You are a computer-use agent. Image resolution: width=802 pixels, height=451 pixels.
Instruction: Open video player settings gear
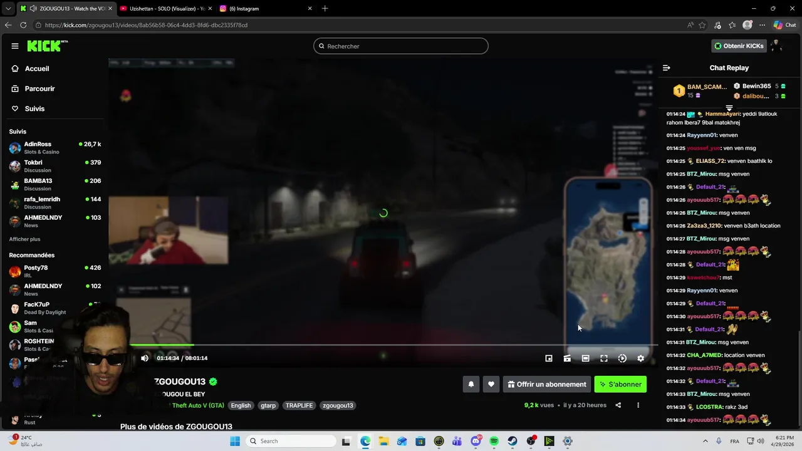(640, 358)
